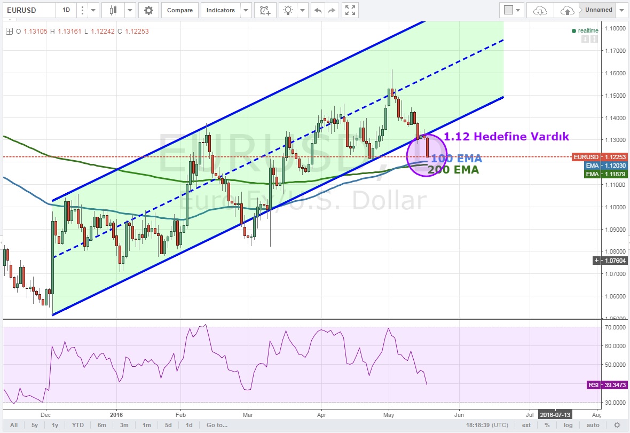Redo action with right arrow

pos(332,10)
